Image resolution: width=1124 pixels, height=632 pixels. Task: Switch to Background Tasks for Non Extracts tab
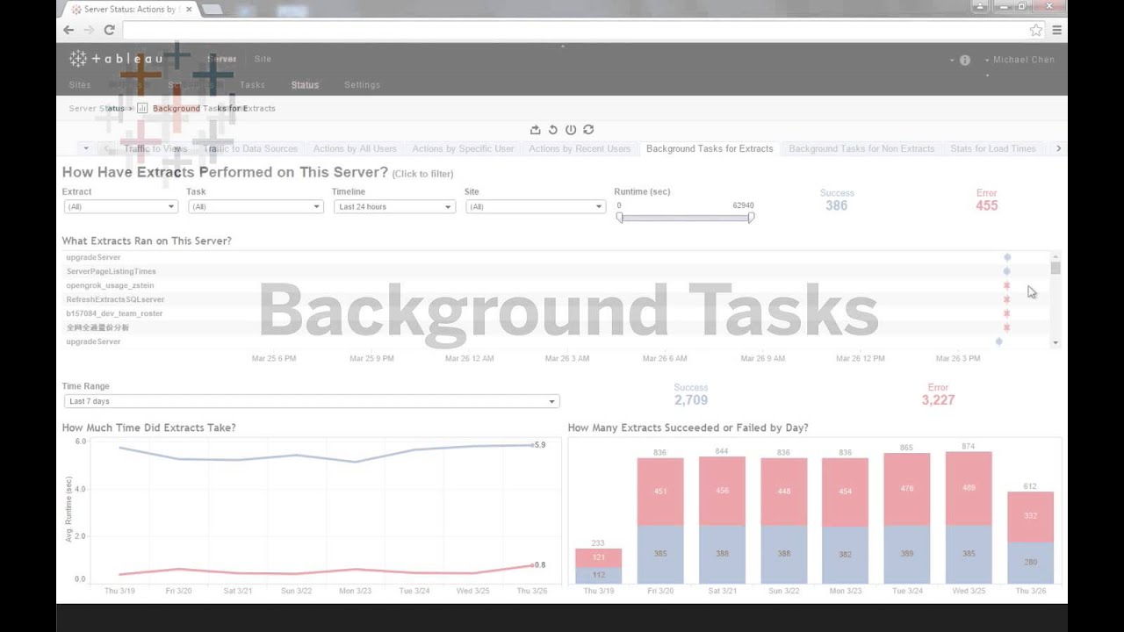(861, 148)
